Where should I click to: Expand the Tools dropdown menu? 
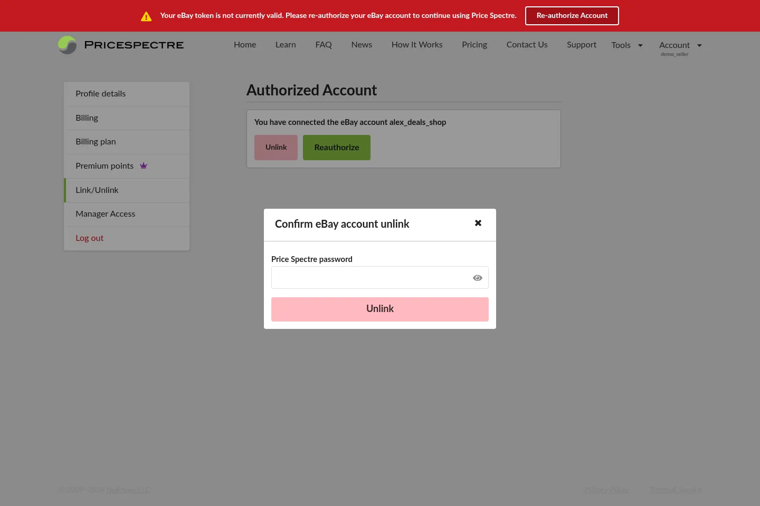627,45
